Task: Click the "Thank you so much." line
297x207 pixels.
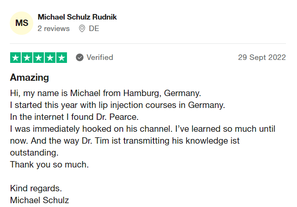Action: pos(49,164)
